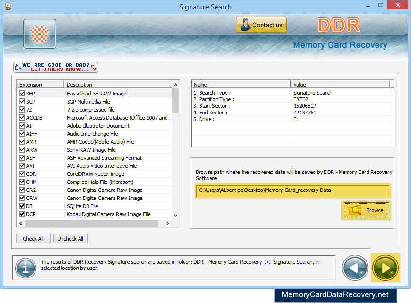Click the 'We are good or bad' feedback banner
The height and width of the screenshot is (303, 411).
(x=56, y=67)
